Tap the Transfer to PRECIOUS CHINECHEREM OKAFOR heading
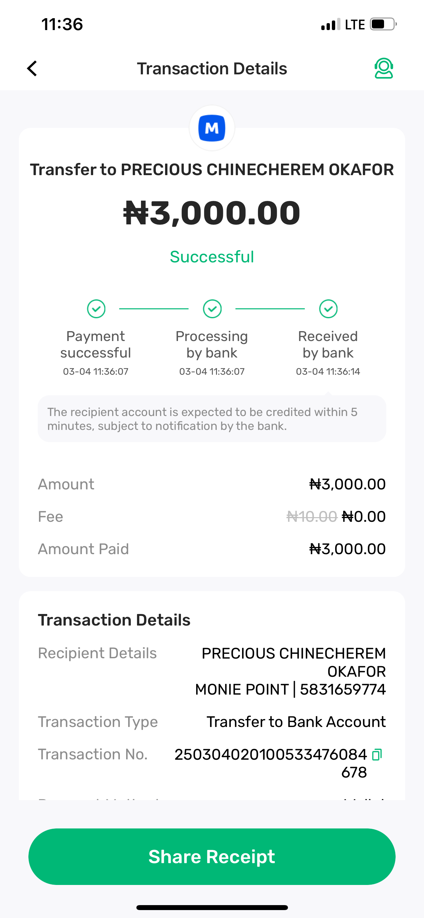 pos(212,170)
